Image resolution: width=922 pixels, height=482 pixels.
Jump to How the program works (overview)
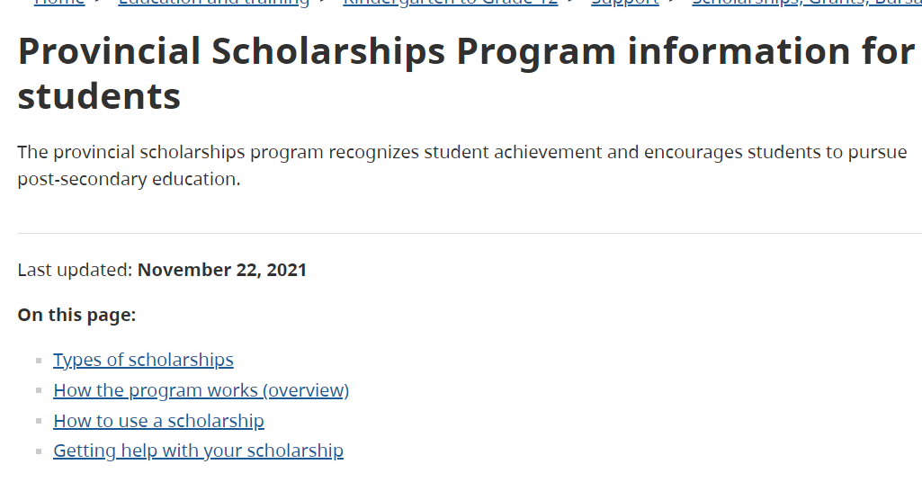coord(201,390)
